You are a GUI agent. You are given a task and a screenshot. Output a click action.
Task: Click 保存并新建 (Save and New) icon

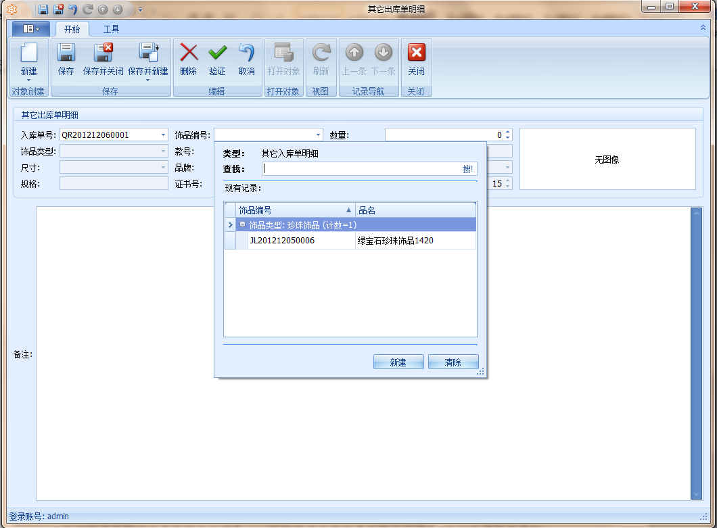[148, 53]
